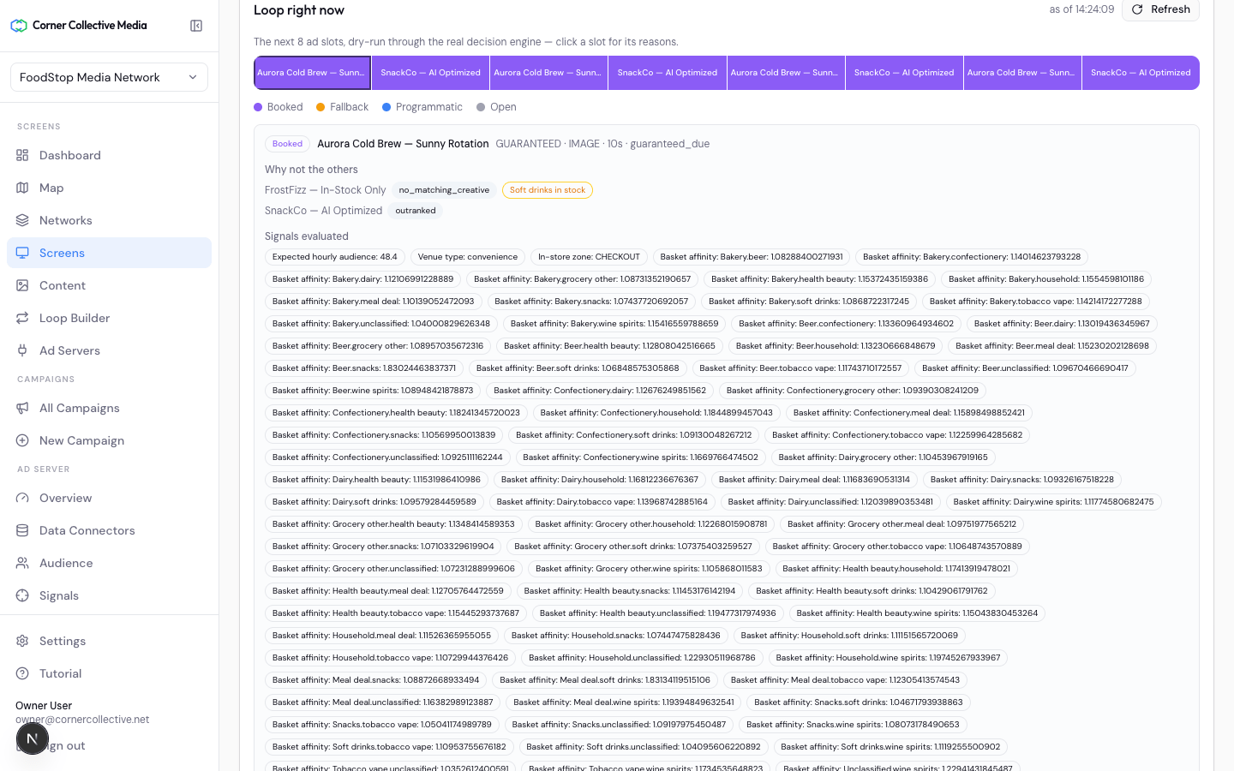The width and height of the screenshot is (1234, 771).
Task: Click the Fallback legend orange dot
Action: (320, 107)
